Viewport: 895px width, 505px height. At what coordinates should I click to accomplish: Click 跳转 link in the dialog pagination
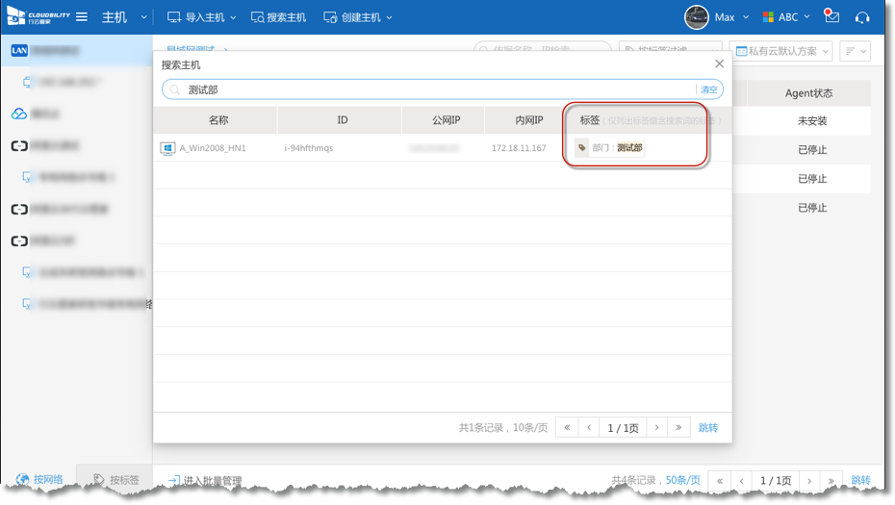coord(707,428)
